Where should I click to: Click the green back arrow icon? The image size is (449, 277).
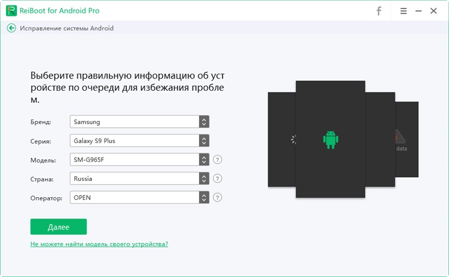pyautogui.click(x=12, y=28)
